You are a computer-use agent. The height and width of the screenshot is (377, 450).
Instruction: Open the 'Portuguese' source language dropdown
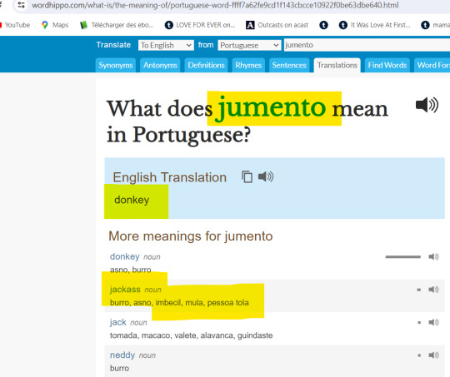(x=249, y=45)
